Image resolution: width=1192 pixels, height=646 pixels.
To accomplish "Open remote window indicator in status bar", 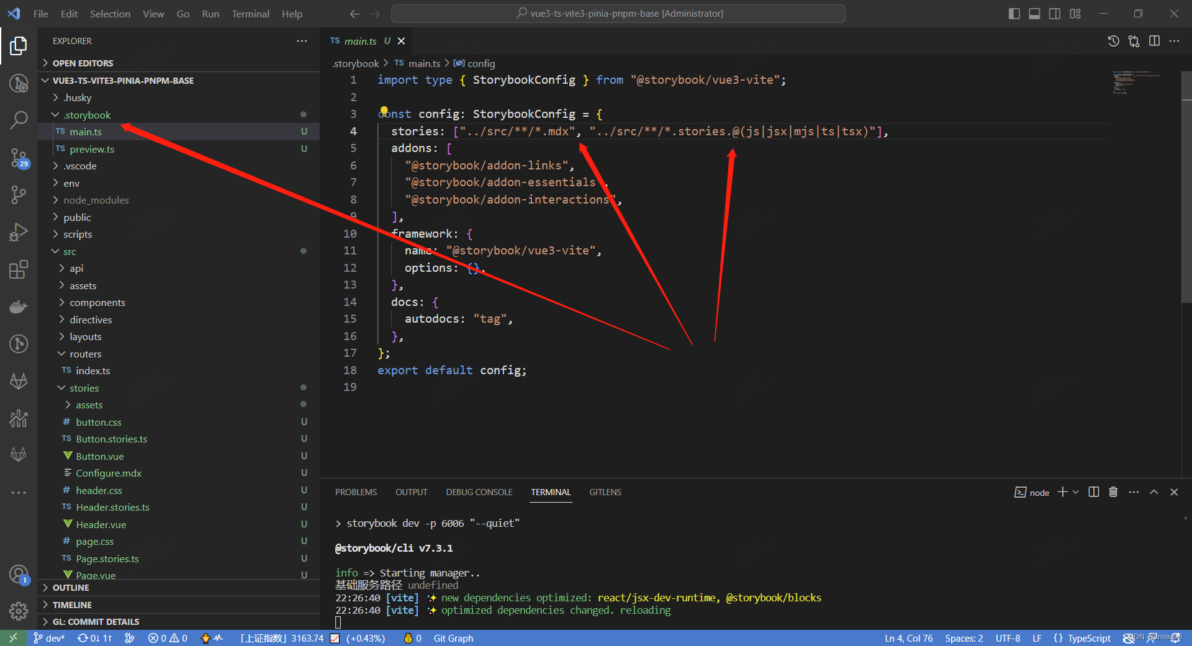I will tap(13, 638).
